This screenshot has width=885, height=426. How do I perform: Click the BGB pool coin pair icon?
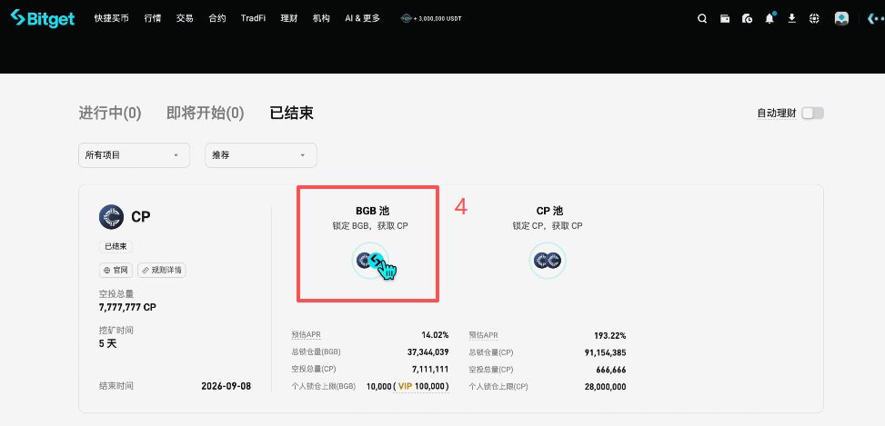(369, 261)
